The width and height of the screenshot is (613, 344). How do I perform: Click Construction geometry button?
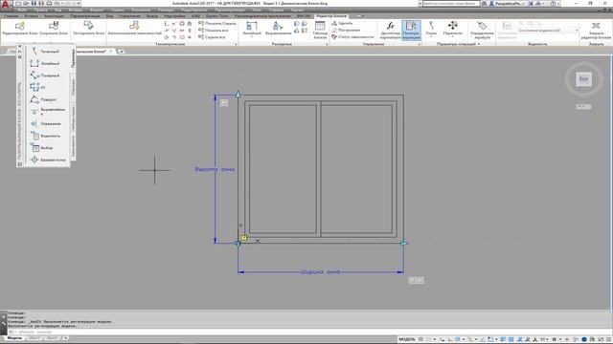346,30
